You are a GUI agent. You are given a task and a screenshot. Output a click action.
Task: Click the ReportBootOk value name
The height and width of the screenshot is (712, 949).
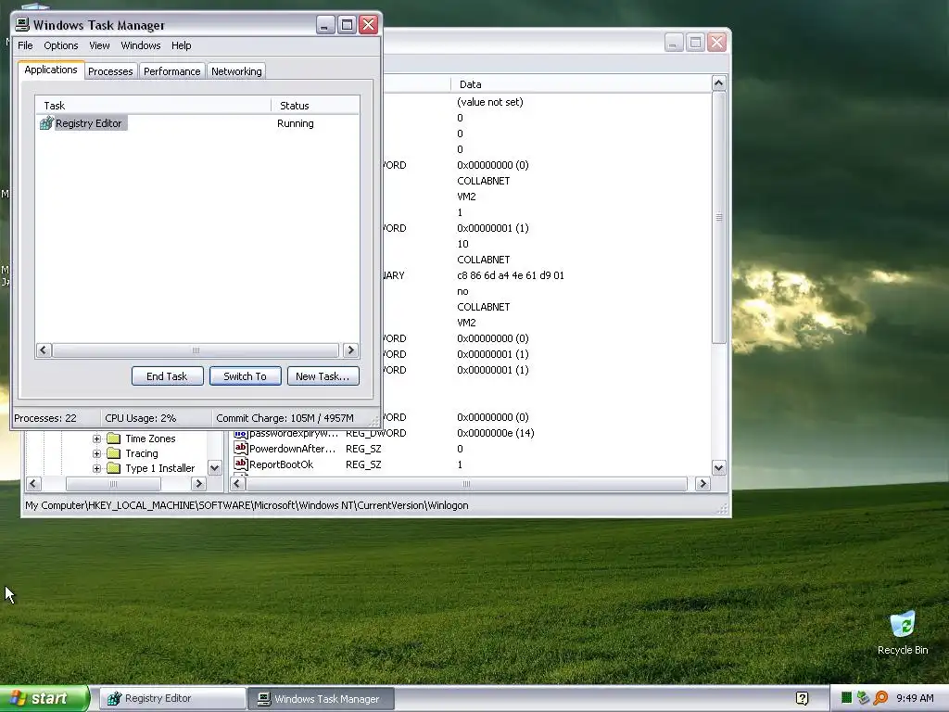pyautogui.click(x=282, y=464)
